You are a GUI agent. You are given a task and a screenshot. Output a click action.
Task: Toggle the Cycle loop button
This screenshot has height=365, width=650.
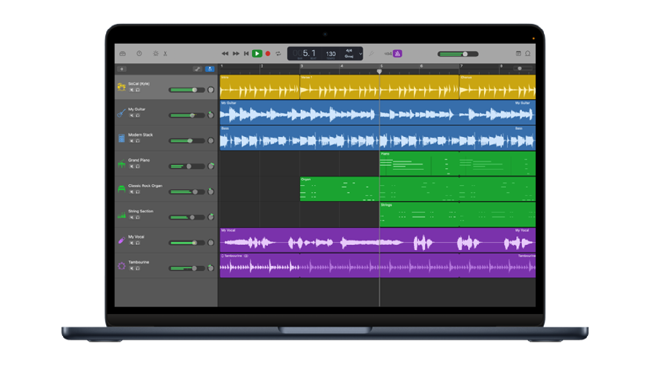coord(278,54)
